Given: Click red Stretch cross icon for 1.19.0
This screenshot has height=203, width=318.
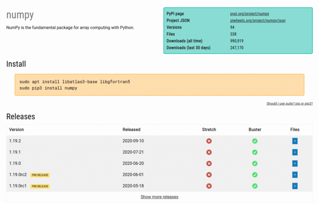Looking at the screenshot, I should coord(209,163).
